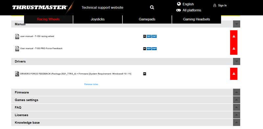
Task: Click the globe language icon
Action: (179, 4)
